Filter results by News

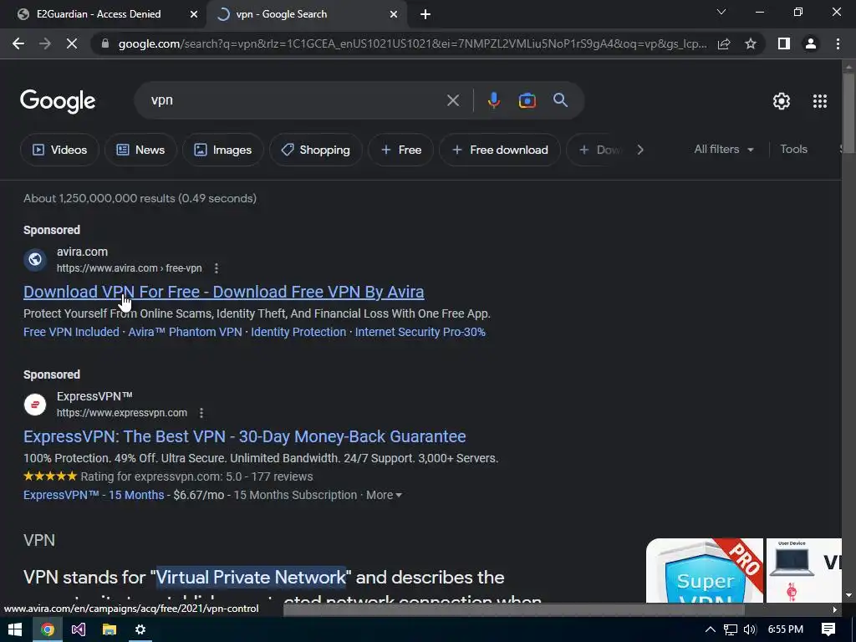point(140,150)
